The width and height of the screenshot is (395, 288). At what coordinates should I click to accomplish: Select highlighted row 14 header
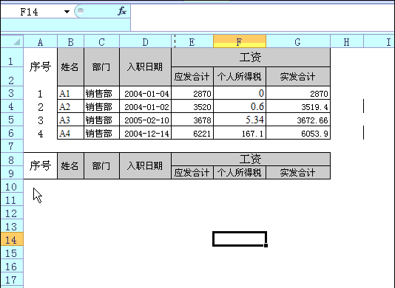point(12,240)
